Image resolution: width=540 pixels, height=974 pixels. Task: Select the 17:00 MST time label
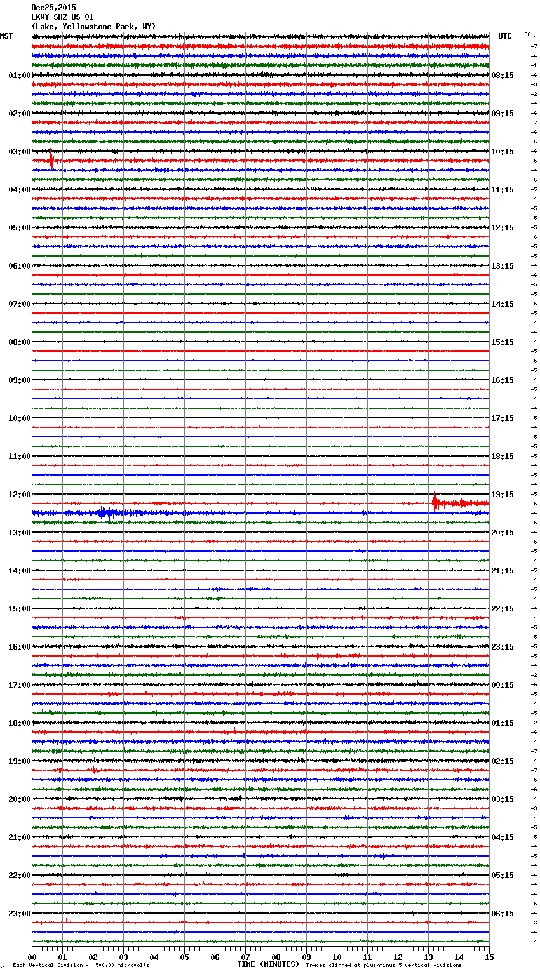(x=19, y=685)
